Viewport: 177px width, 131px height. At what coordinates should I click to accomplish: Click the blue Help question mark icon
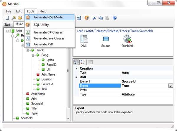(115, 18)
